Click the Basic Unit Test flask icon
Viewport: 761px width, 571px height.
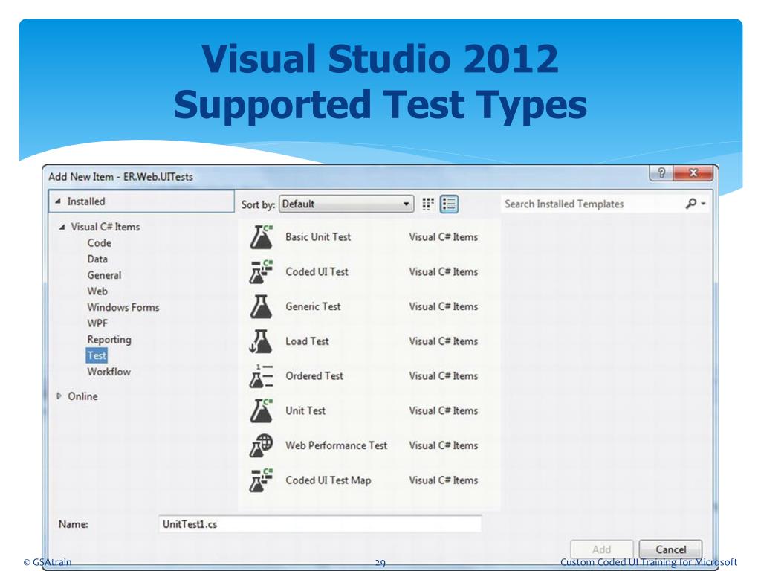click(x=261, y=237)
